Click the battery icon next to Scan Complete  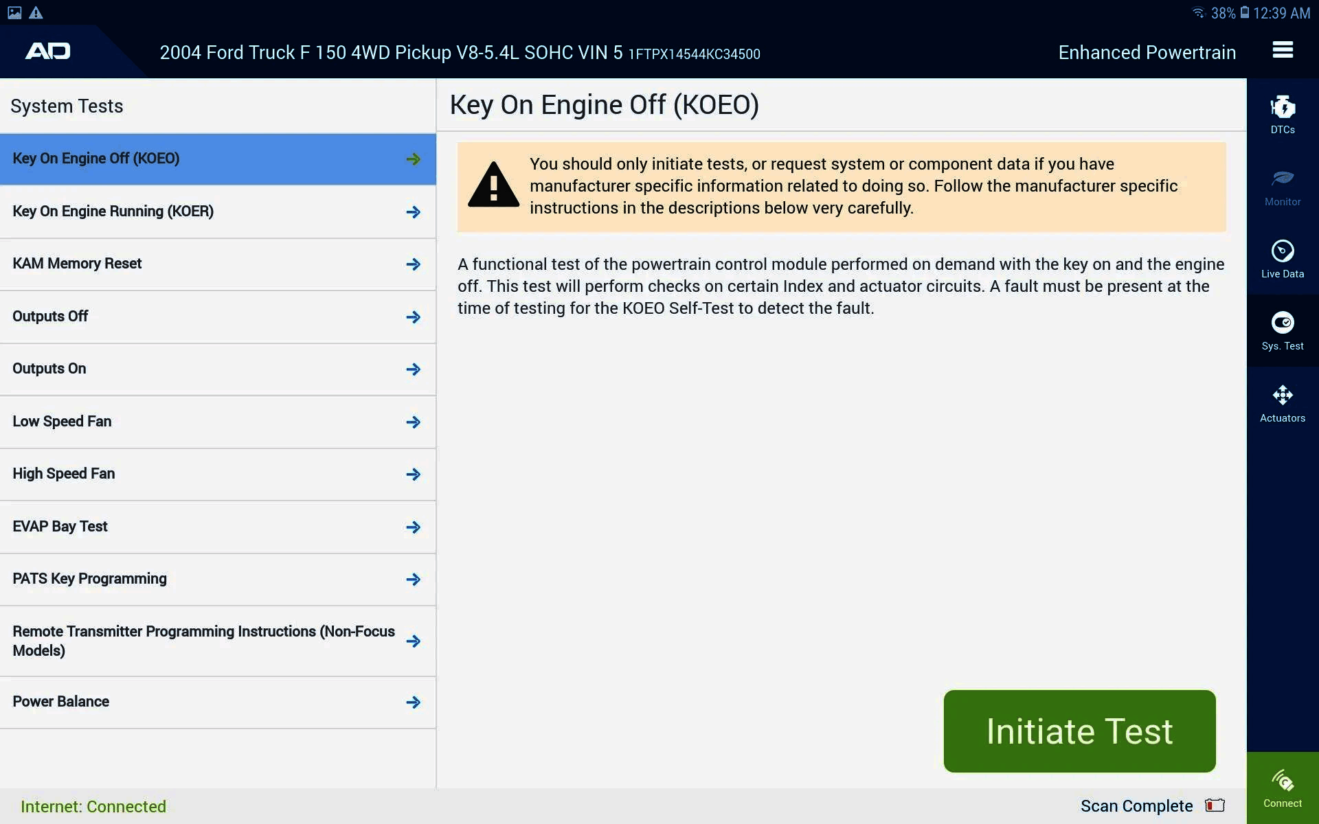[1214, 805]
